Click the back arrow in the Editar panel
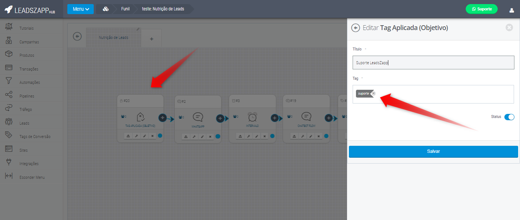Image resolution: width=520 pixels, height=220 pixels. click(x=356, y=28)
